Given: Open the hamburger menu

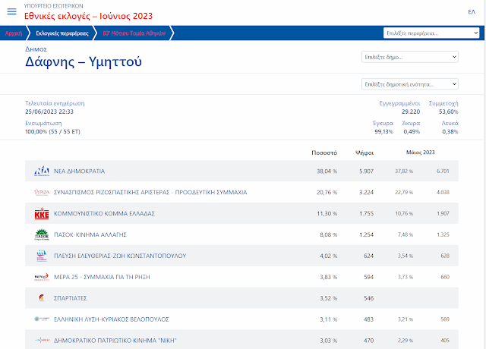Looking at the screenshot, I should pyautogui.click(x=12, y=11).
